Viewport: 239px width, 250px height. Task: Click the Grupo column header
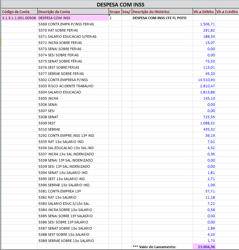click(115, 12)
